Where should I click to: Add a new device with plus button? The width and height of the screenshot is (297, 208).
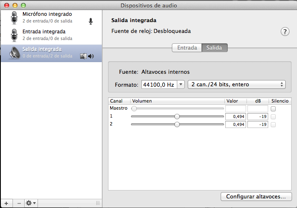point(6,203)
